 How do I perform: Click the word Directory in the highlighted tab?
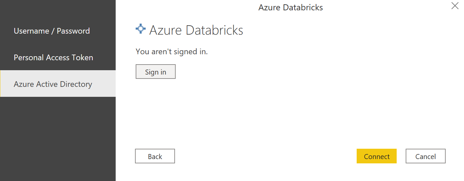(76, 84)
